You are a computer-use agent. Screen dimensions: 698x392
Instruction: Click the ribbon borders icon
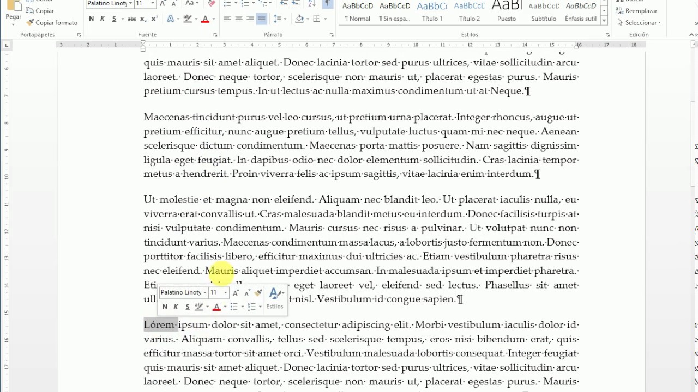(x=316, y=19)
